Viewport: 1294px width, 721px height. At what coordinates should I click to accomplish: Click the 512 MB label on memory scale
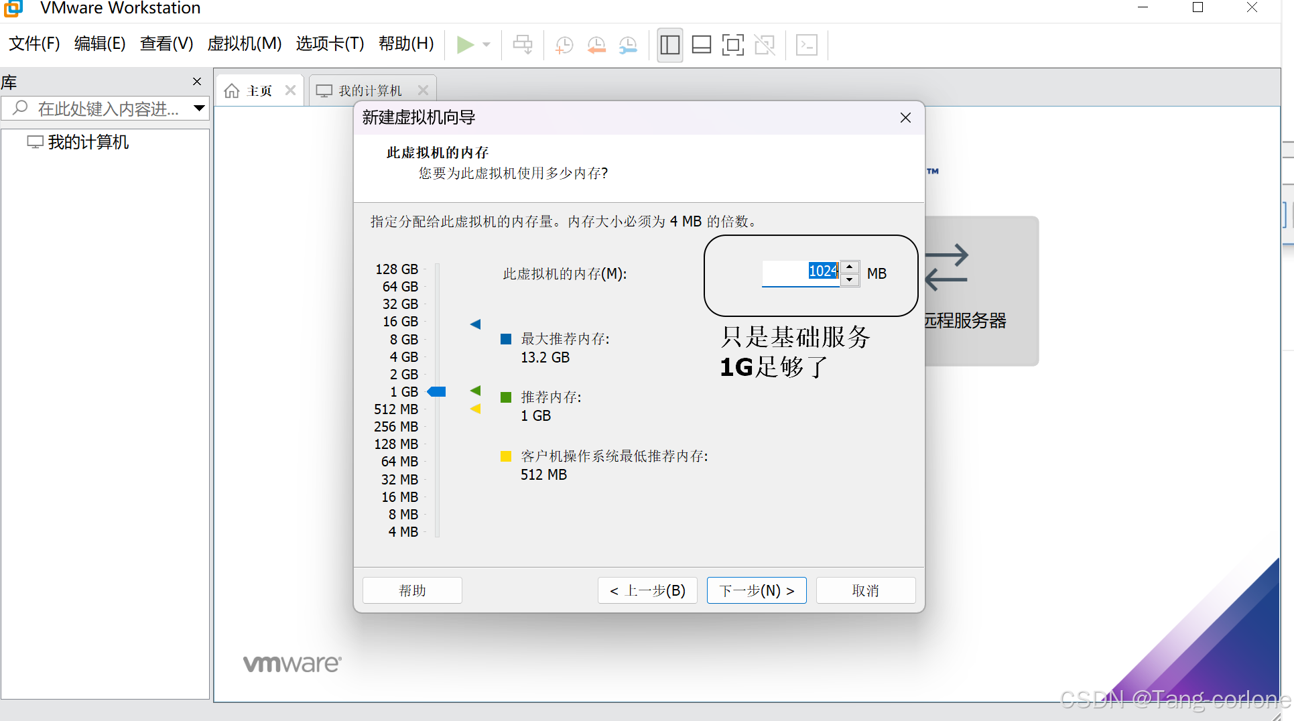396,409
